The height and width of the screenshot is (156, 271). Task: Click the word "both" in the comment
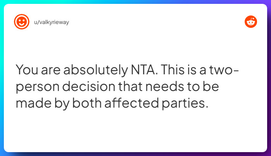[x=87, y=103]
